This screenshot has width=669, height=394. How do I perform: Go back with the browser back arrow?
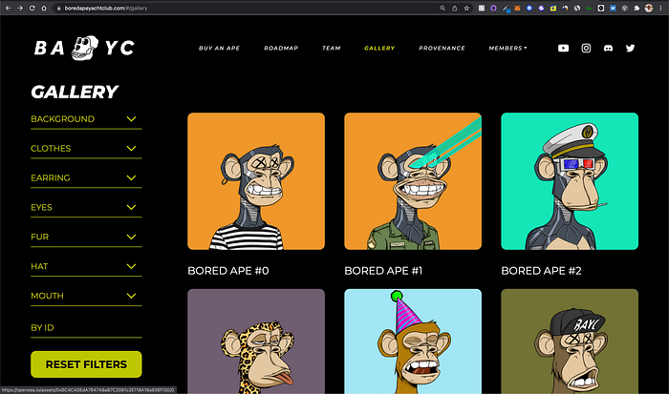click(8, 8)
